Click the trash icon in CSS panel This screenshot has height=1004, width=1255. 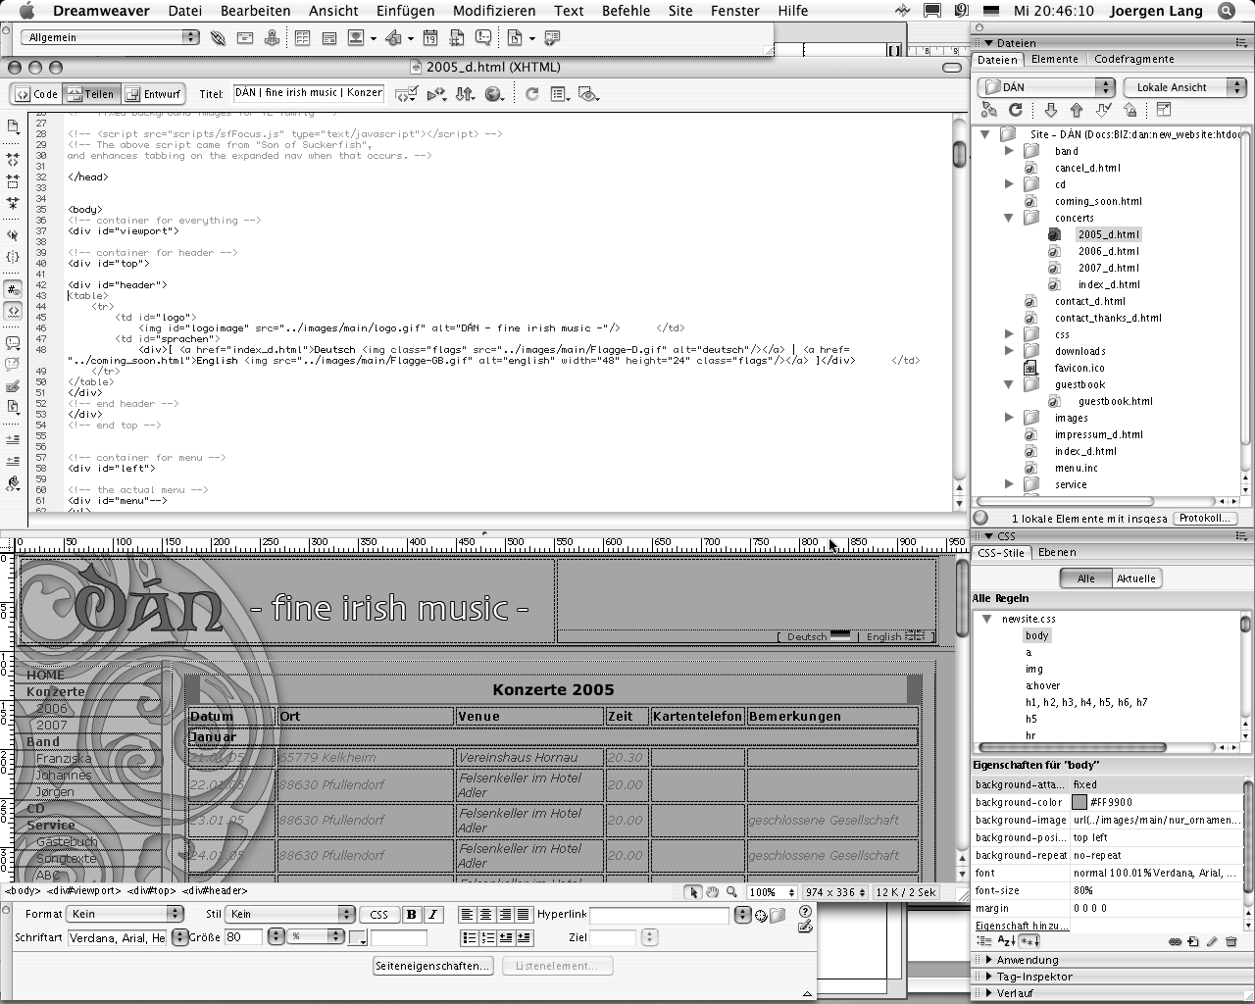(1231, 941)
